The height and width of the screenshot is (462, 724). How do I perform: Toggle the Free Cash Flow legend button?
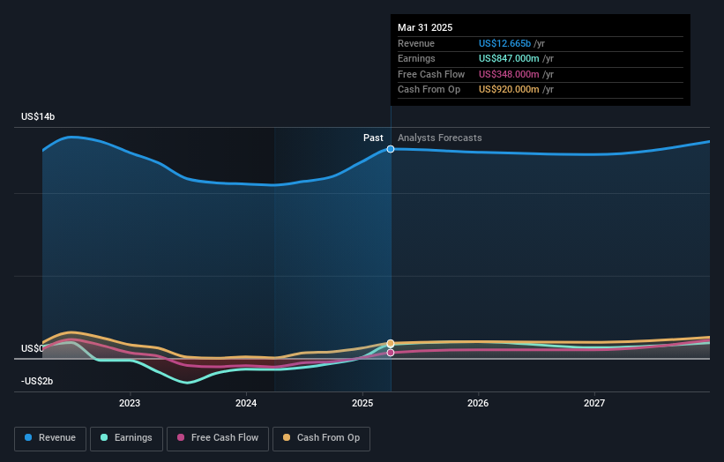tap(218, 438)
